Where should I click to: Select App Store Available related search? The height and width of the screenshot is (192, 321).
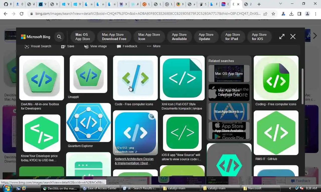pyautogui.click(x=229, y=130)
